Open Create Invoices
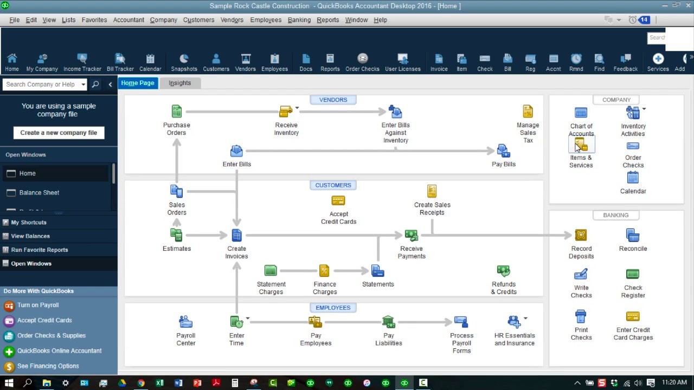The image size is (694, 390). pos(236,235)
